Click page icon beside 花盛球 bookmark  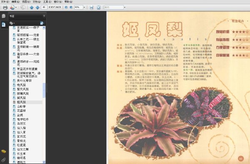[14, 111]
